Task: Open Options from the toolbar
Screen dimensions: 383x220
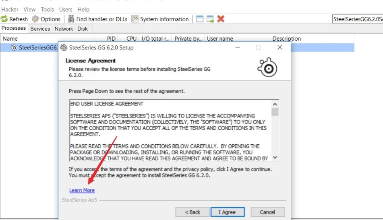Action: pos(46,19)
